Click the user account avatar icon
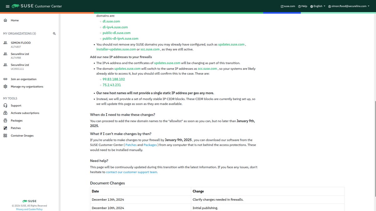Screen dimensions: 376x211 (329, 6)
